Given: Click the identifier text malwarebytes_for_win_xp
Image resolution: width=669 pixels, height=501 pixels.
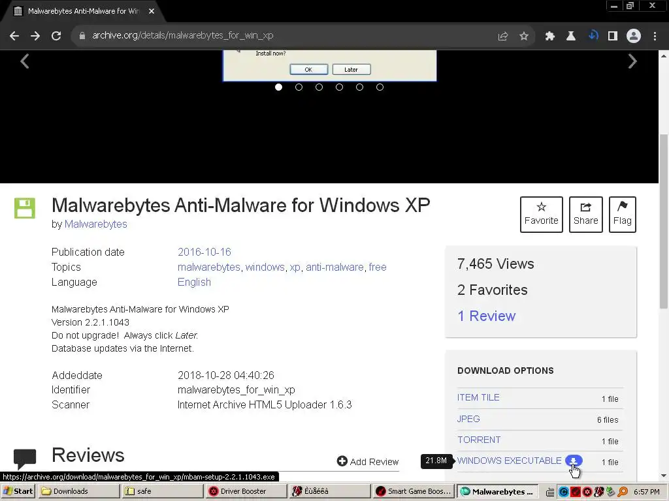Looking at the screenshot, I should pyautogui.click(x=237, y=390).
